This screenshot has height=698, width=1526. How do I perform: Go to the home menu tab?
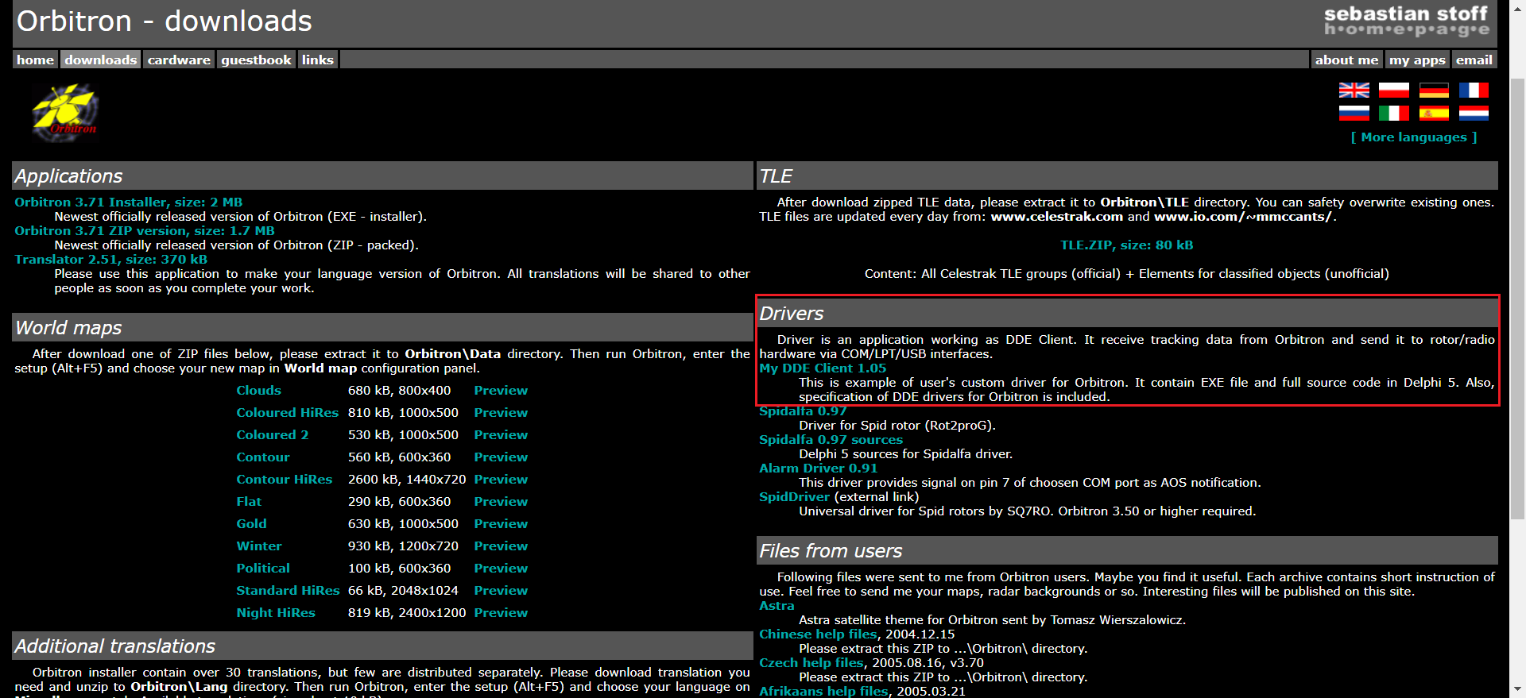click(x=35, y=60)
